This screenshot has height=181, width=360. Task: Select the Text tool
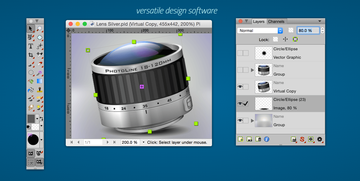(31, 46)
